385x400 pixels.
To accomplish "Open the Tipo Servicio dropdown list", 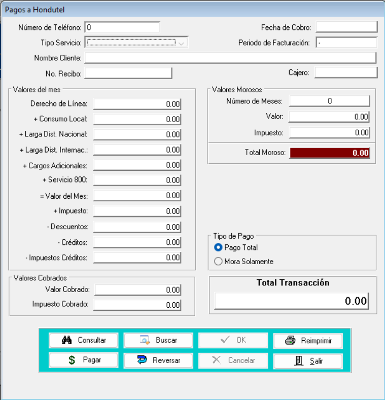I will (182, 43).
